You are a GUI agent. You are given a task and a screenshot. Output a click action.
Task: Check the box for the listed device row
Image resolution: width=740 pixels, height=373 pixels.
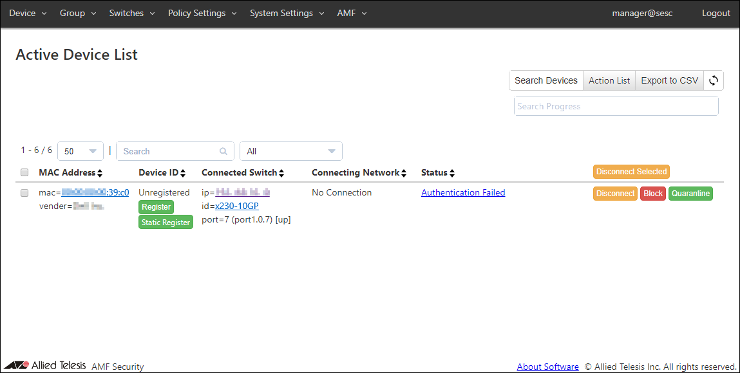click(24, 193)
